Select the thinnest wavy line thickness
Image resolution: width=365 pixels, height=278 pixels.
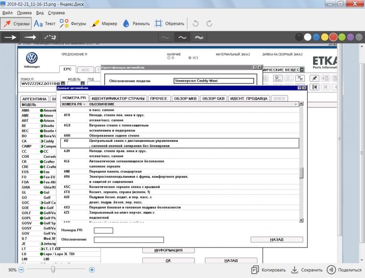[x=165, y=37]
